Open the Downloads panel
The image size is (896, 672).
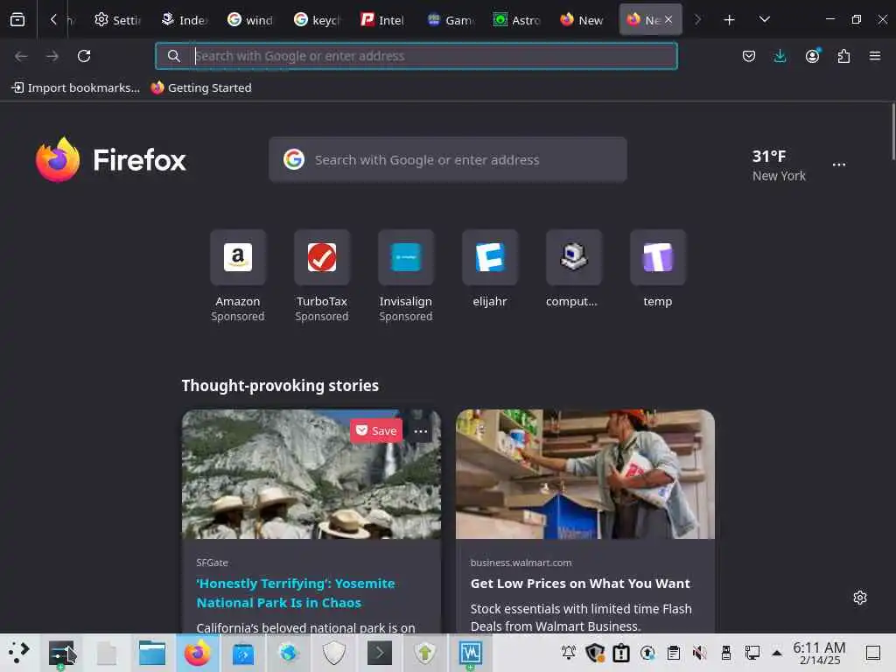click(780, 56)
